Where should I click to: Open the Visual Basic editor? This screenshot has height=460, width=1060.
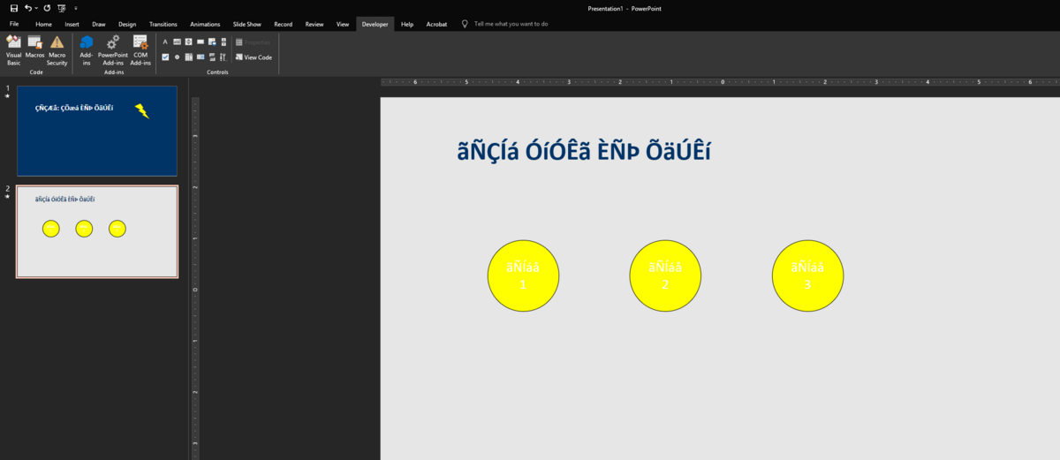[13, 49]
